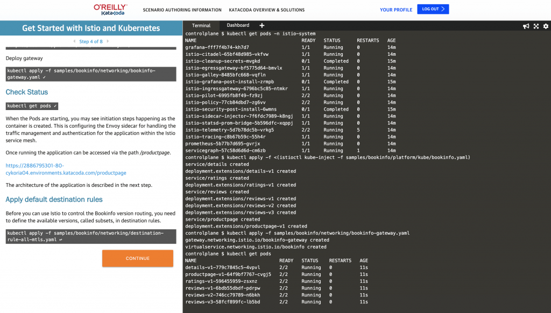Select istio-ingressgateway-6796bc5c85-ntmkr row
The height and width of the screenshot is (313, 551).
pyautogui.click(x=291, y=89)
